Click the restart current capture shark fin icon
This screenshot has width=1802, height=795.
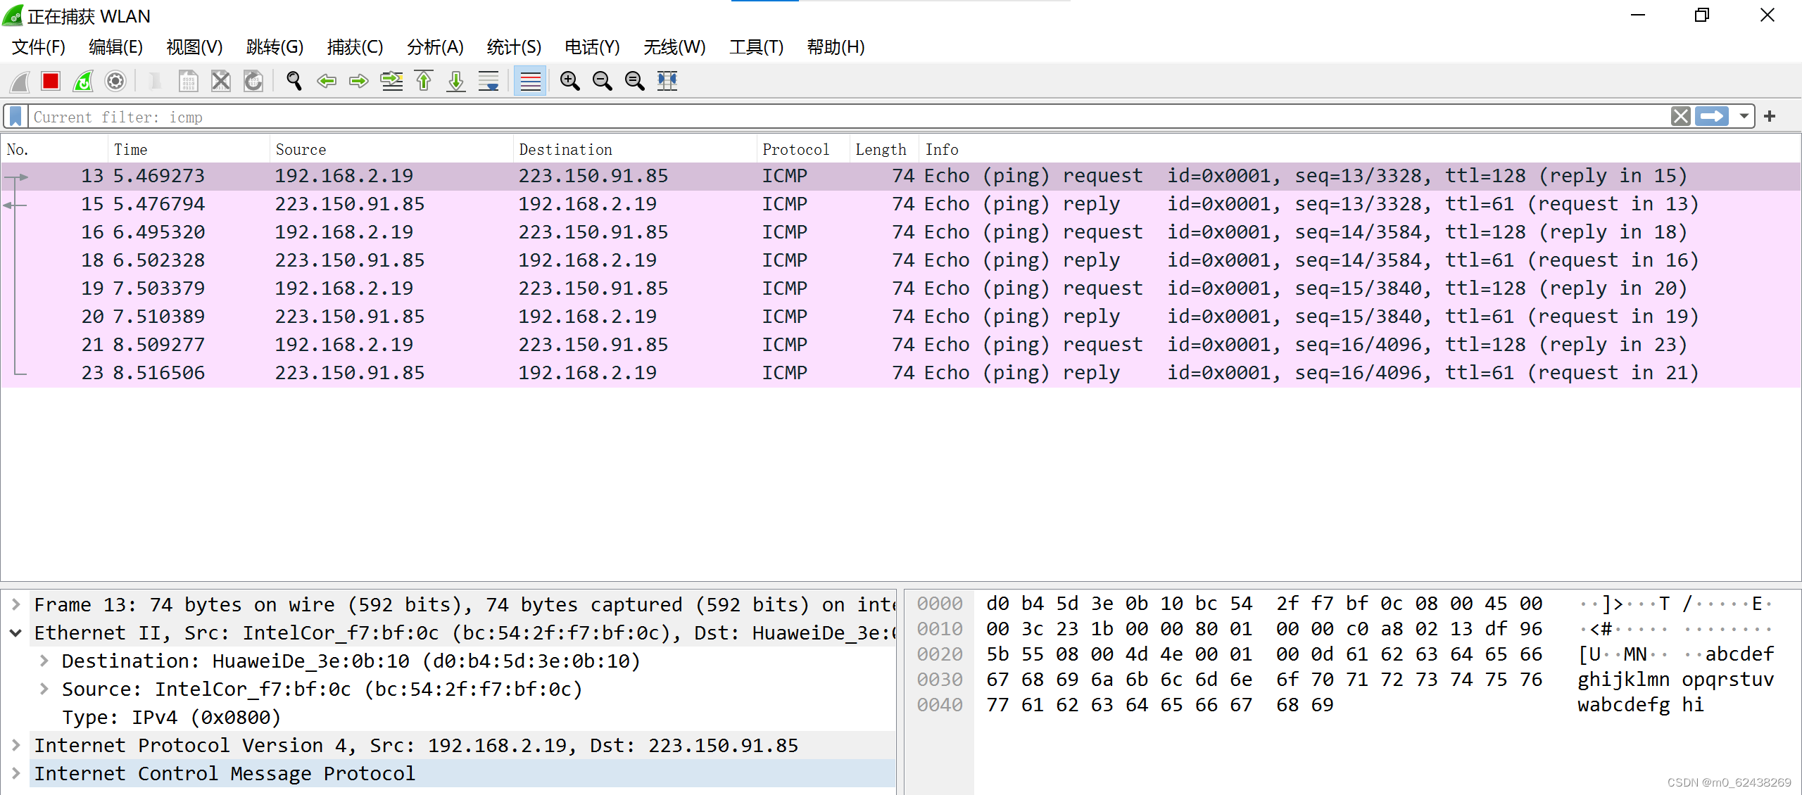coord(82,81)
